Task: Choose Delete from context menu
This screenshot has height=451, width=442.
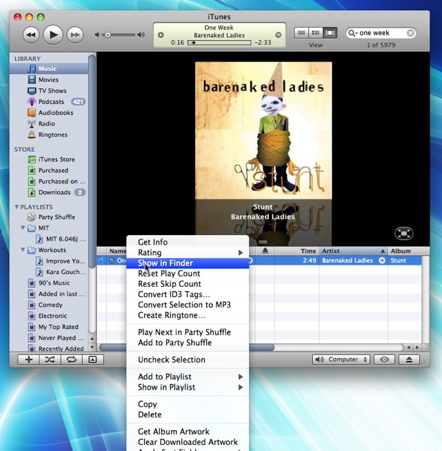Action: pyautogui.click(x=188, y=414)
